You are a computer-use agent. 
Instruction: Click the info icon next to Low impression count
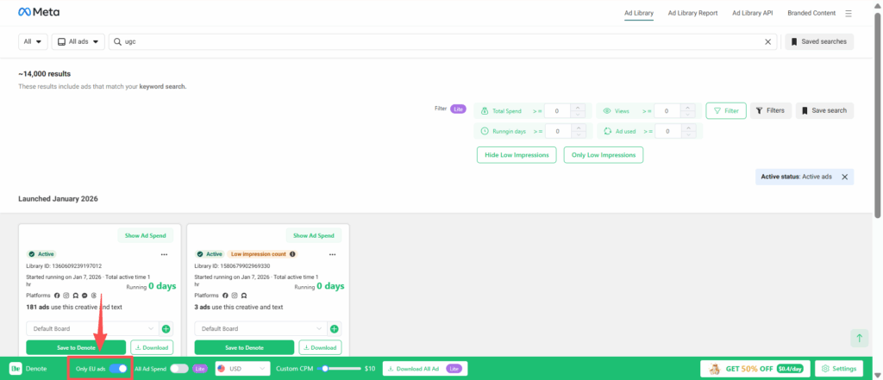coord(293,254)
